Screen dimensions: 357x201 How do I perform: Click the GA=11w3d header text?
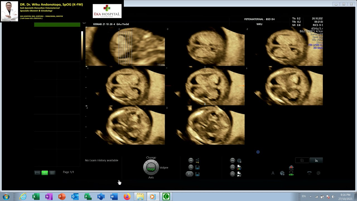pos(122,24)
